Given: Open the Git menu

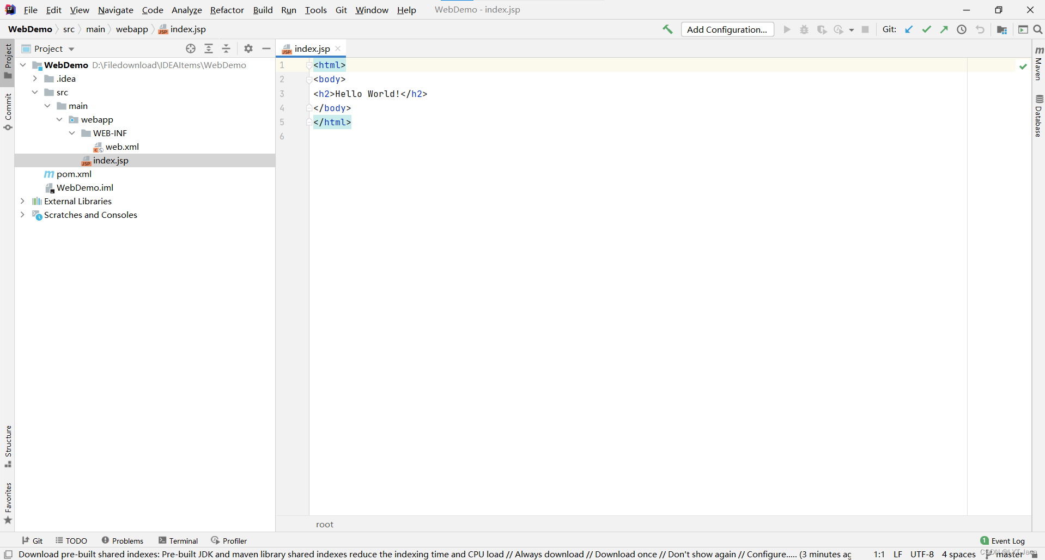Looking at the screenshot, I should [341, 10].
